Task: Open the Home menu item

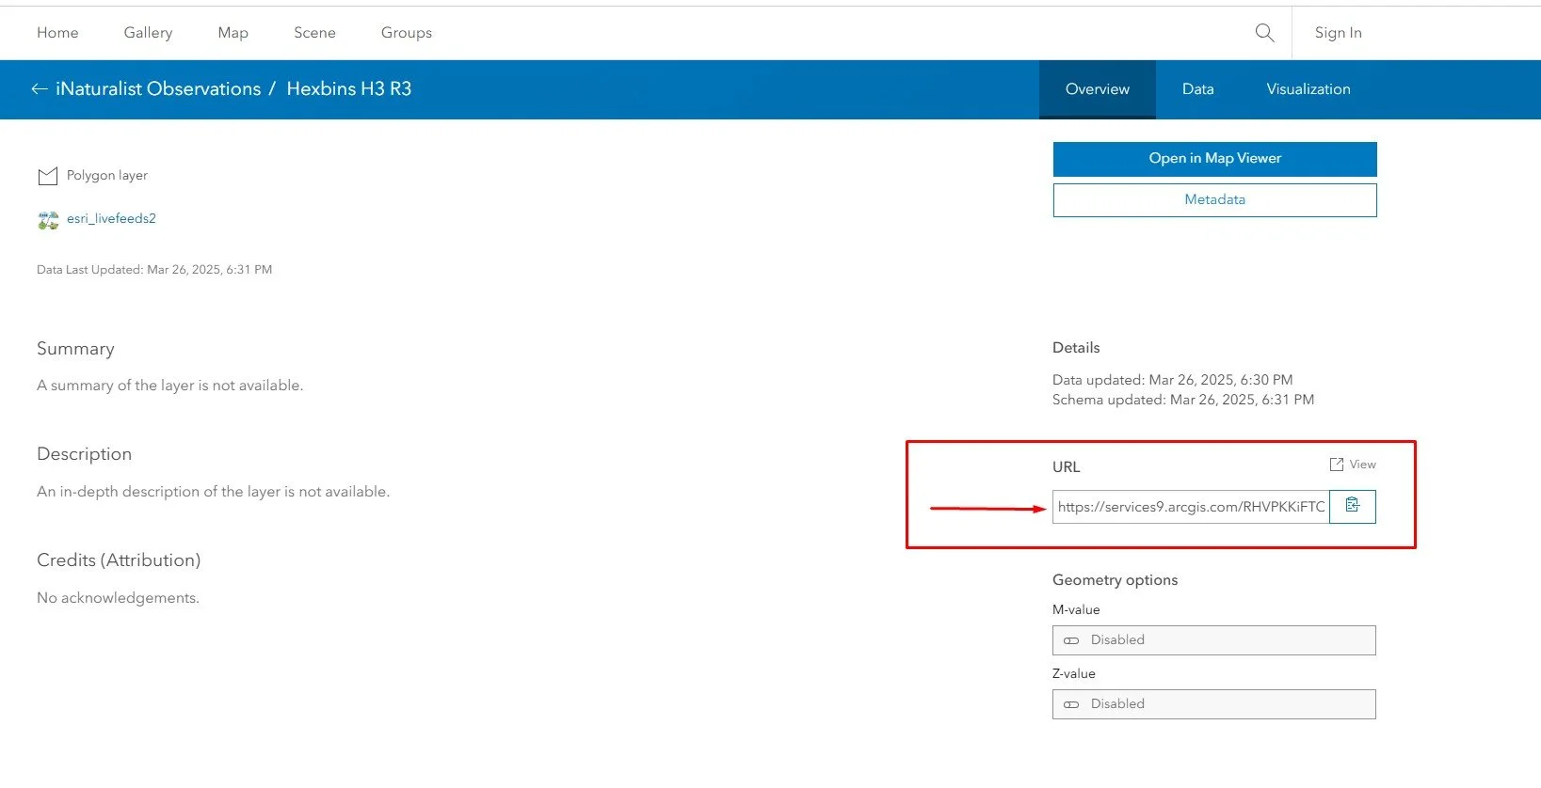Action: click(57, 33)
